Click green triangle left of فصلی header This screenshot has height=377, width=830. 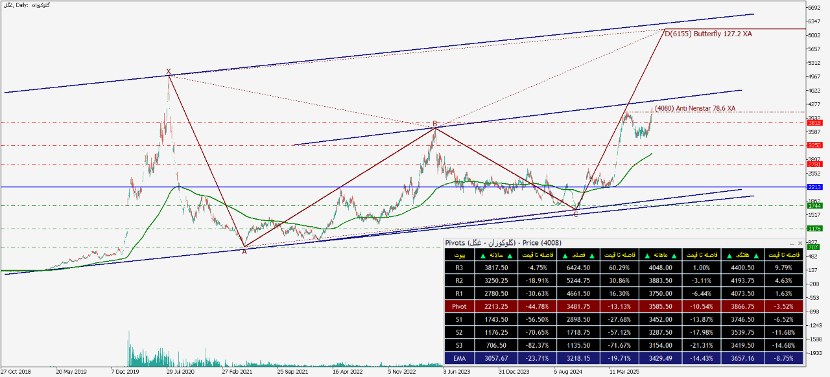564,256
